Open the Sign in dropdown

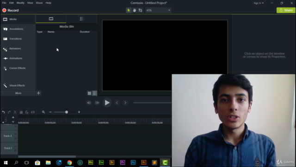[259, 3]
